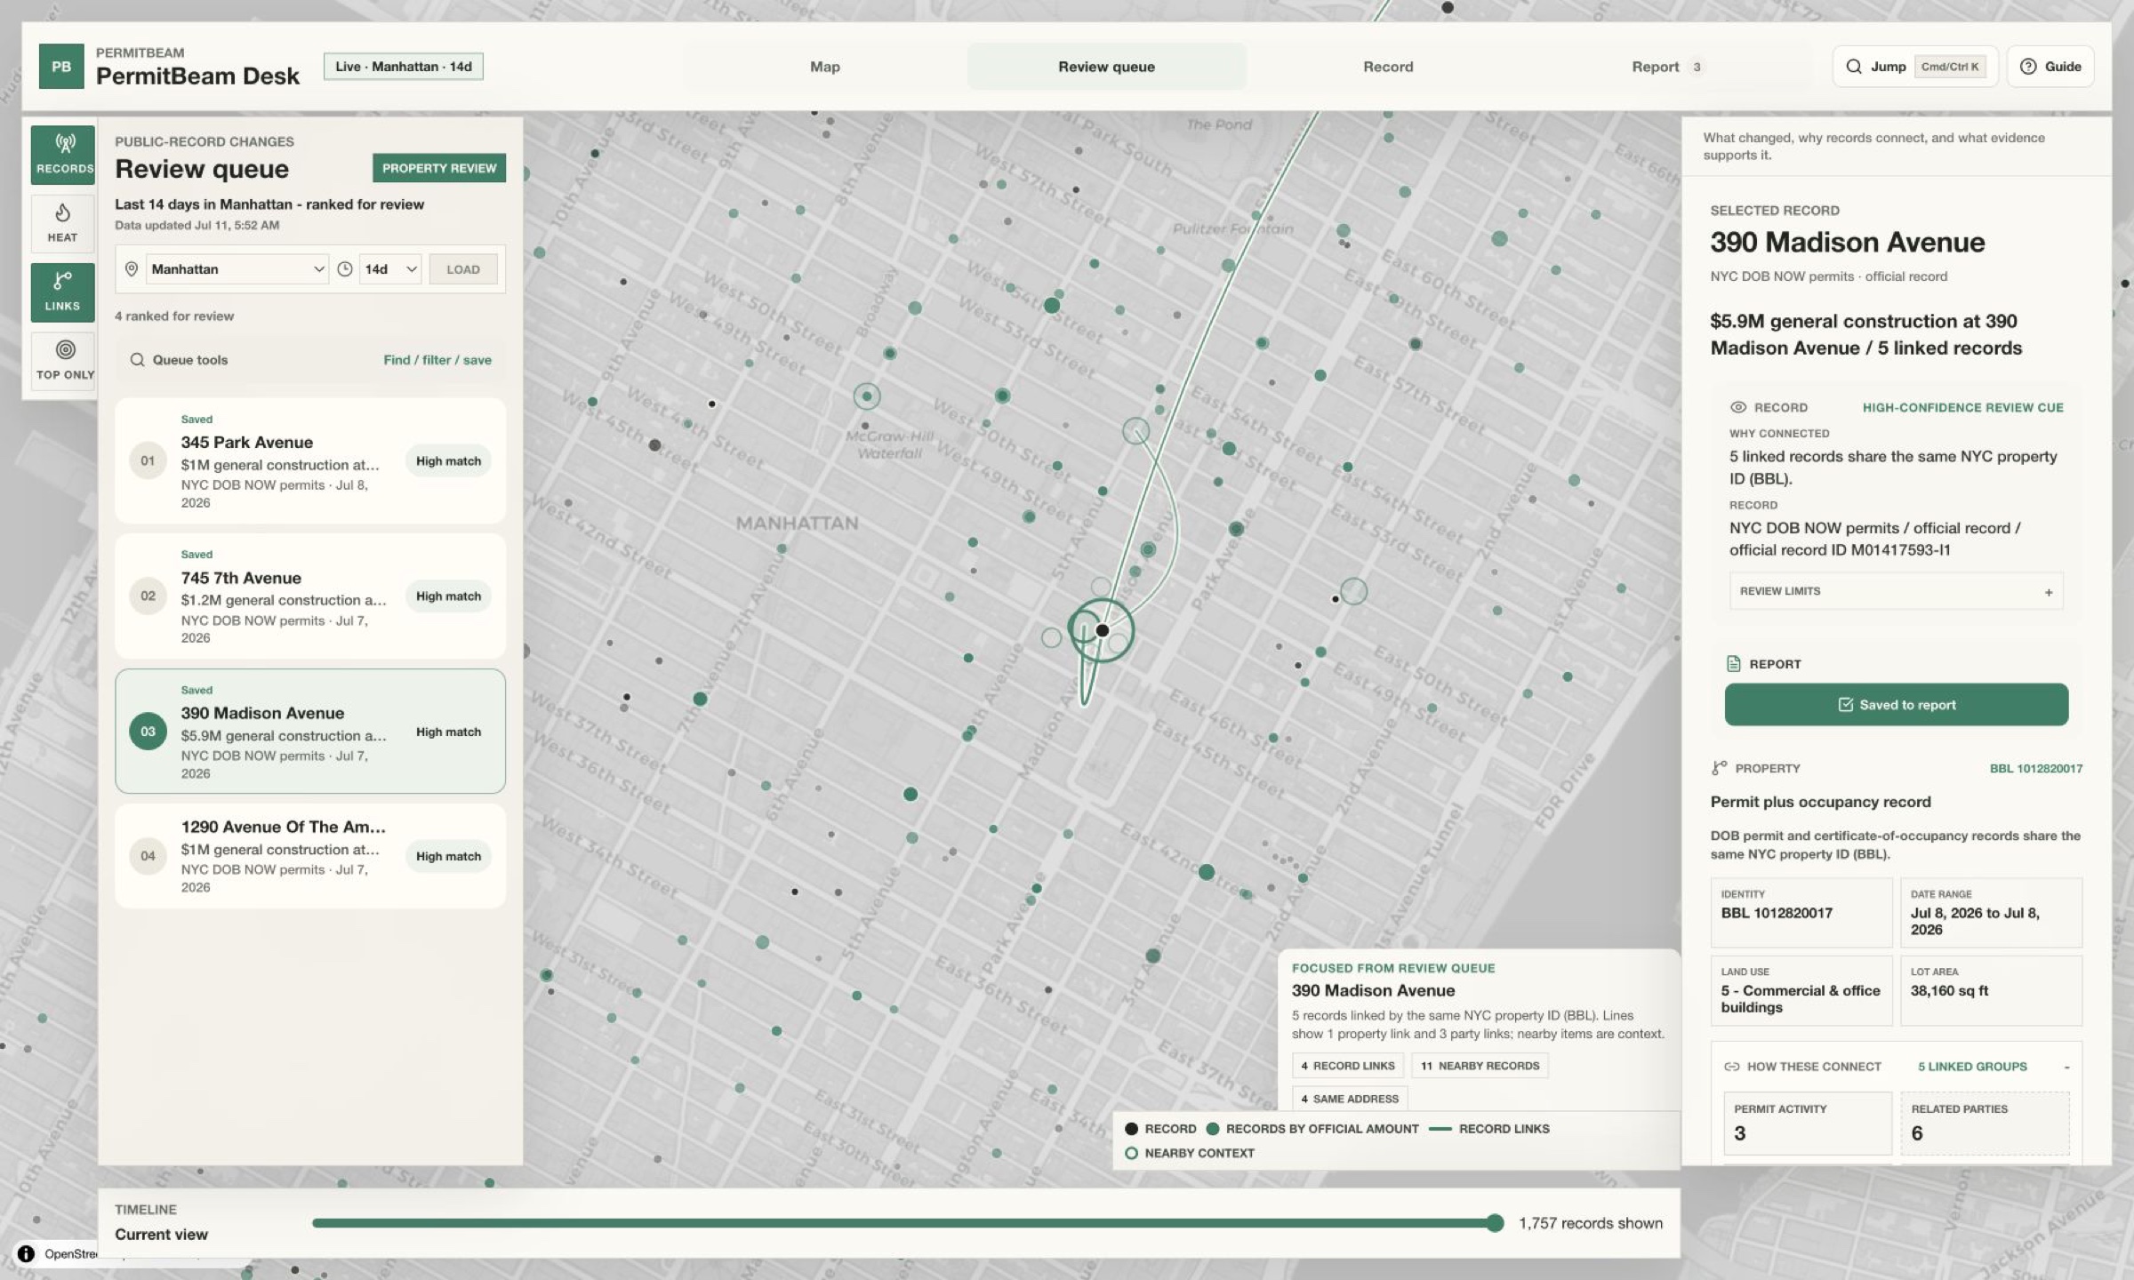Select the 1290 Avenue Of The Americas card
This screenshot has width=2134, height=1280.
310,856
